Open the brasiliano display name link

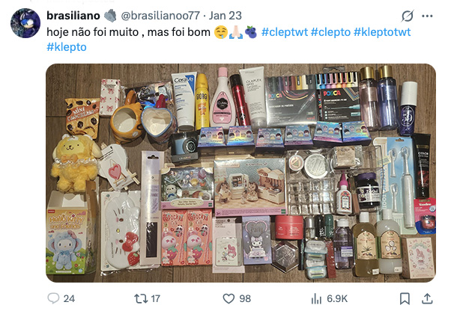[73, 16]
